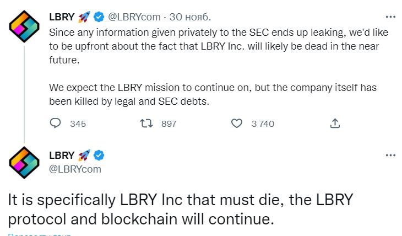This screenshot has height=236, width=402.
Task: Click the 345 replies count
Action: [78, 124]
